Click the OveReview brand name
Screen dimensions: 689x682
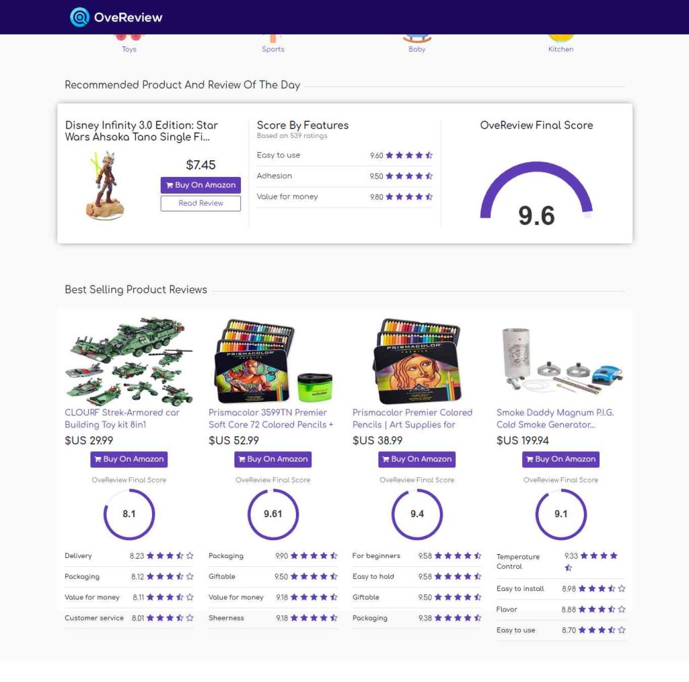click(129, 17)
